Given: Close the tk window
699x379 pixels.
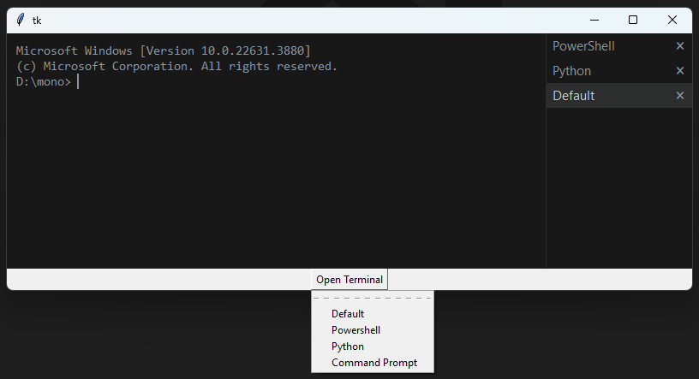Looking at the screenshot, I should (x=672, y=20).
